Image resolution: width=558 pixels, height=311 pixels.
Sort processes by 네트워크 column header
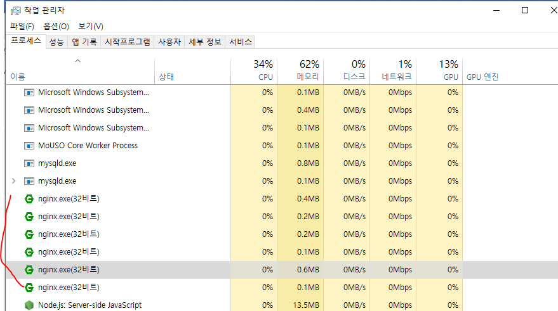pos(393,71)
